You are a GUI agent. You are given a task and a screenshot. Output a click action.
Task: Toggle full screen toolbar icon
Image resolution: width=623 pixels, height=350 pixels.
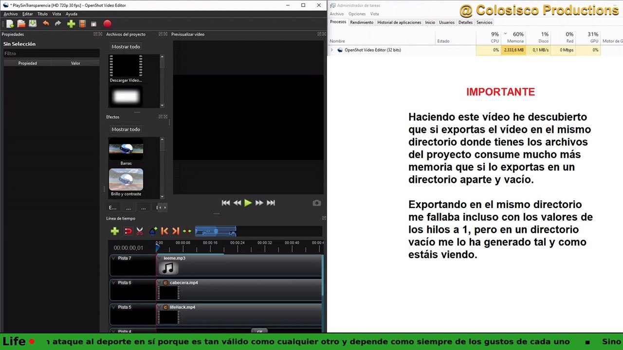point(93,23)
